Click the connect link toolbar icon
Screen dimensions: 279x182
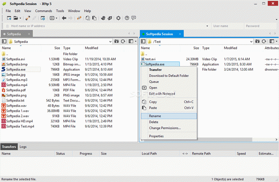(27, 18)
